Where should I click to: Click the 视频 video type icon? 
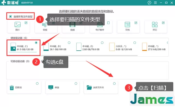(x=72, y=25)
